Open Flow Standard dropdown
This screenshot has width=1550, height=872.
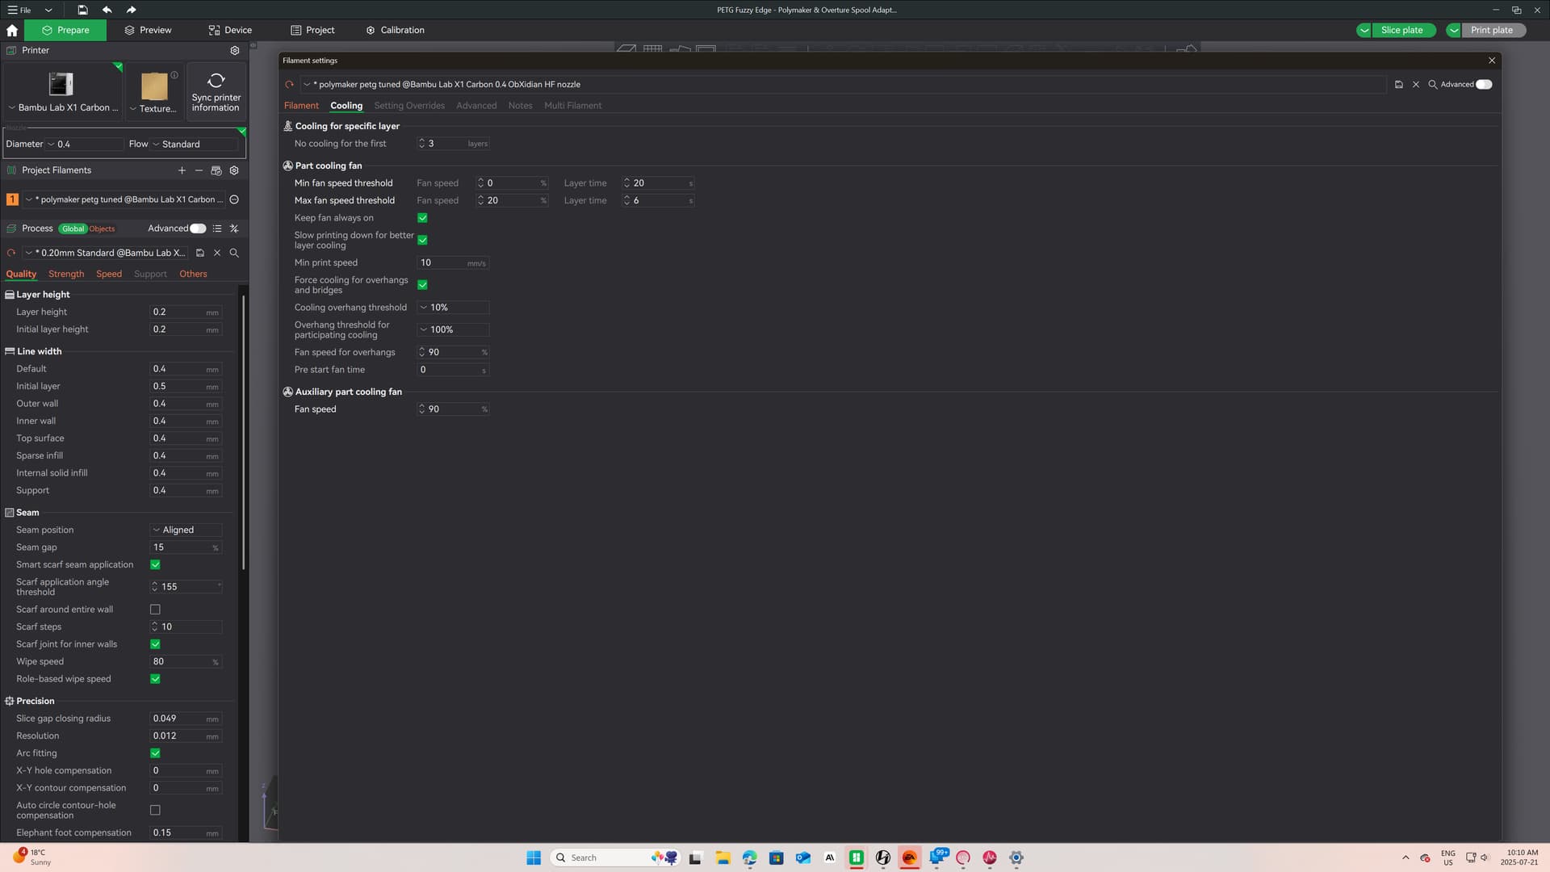click(195, 144)
